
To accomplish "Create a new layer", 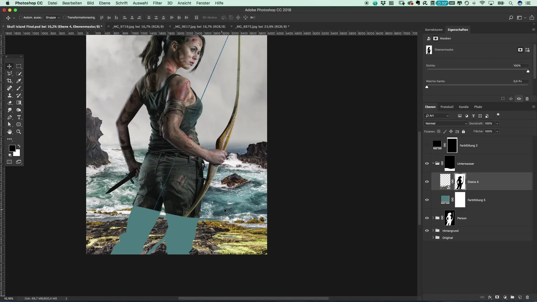I will [520, 297].
